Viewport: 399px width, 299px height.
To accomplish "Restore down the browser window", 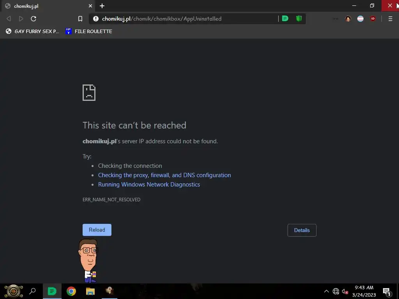I will pyautogui.click(x=372, y=5).
